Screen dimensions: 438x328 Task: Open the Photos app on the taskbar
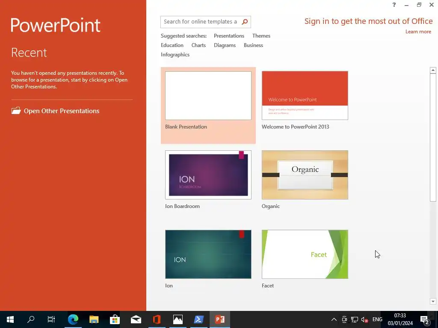tap(178, 319)
